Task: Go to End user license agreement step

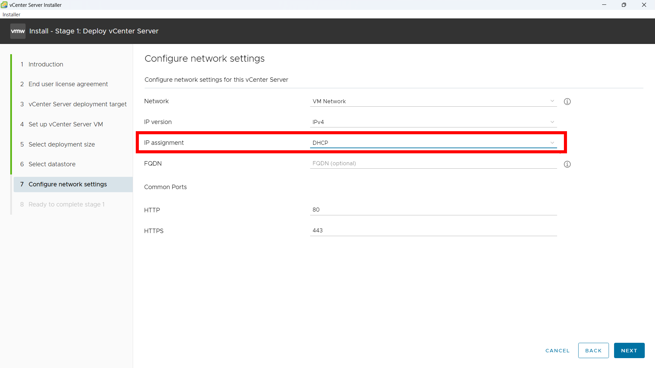Action: click(x=68, y=84)
